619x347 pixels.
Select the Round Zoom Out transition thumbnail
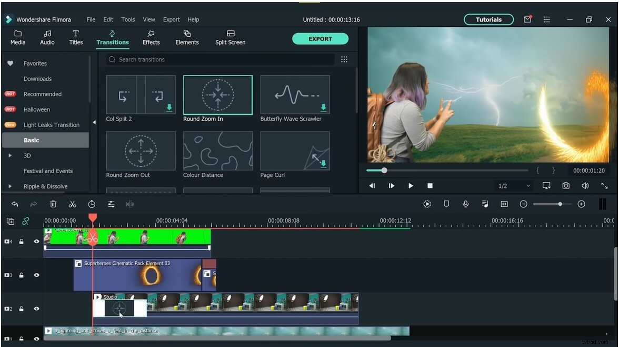141,151
